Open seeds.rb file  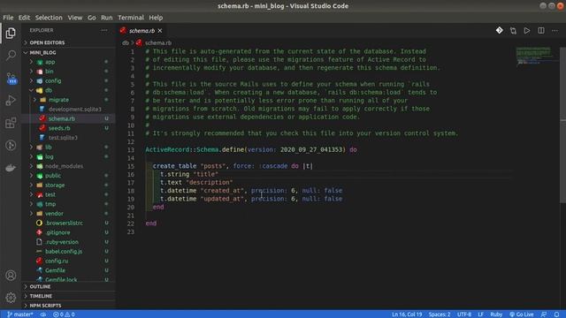[69, 128]
